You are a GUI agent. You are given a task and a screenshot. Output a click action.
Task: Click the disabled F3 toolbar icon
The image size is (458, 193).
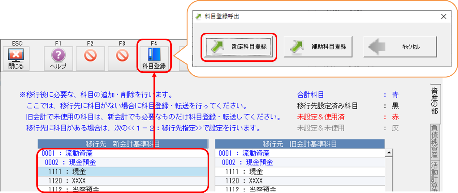pyautogui.click(x=122, y=56)
